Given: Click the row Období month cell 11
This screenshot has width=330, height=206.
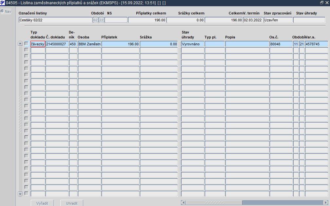Looking at the screenshot, I should point(296,44).
